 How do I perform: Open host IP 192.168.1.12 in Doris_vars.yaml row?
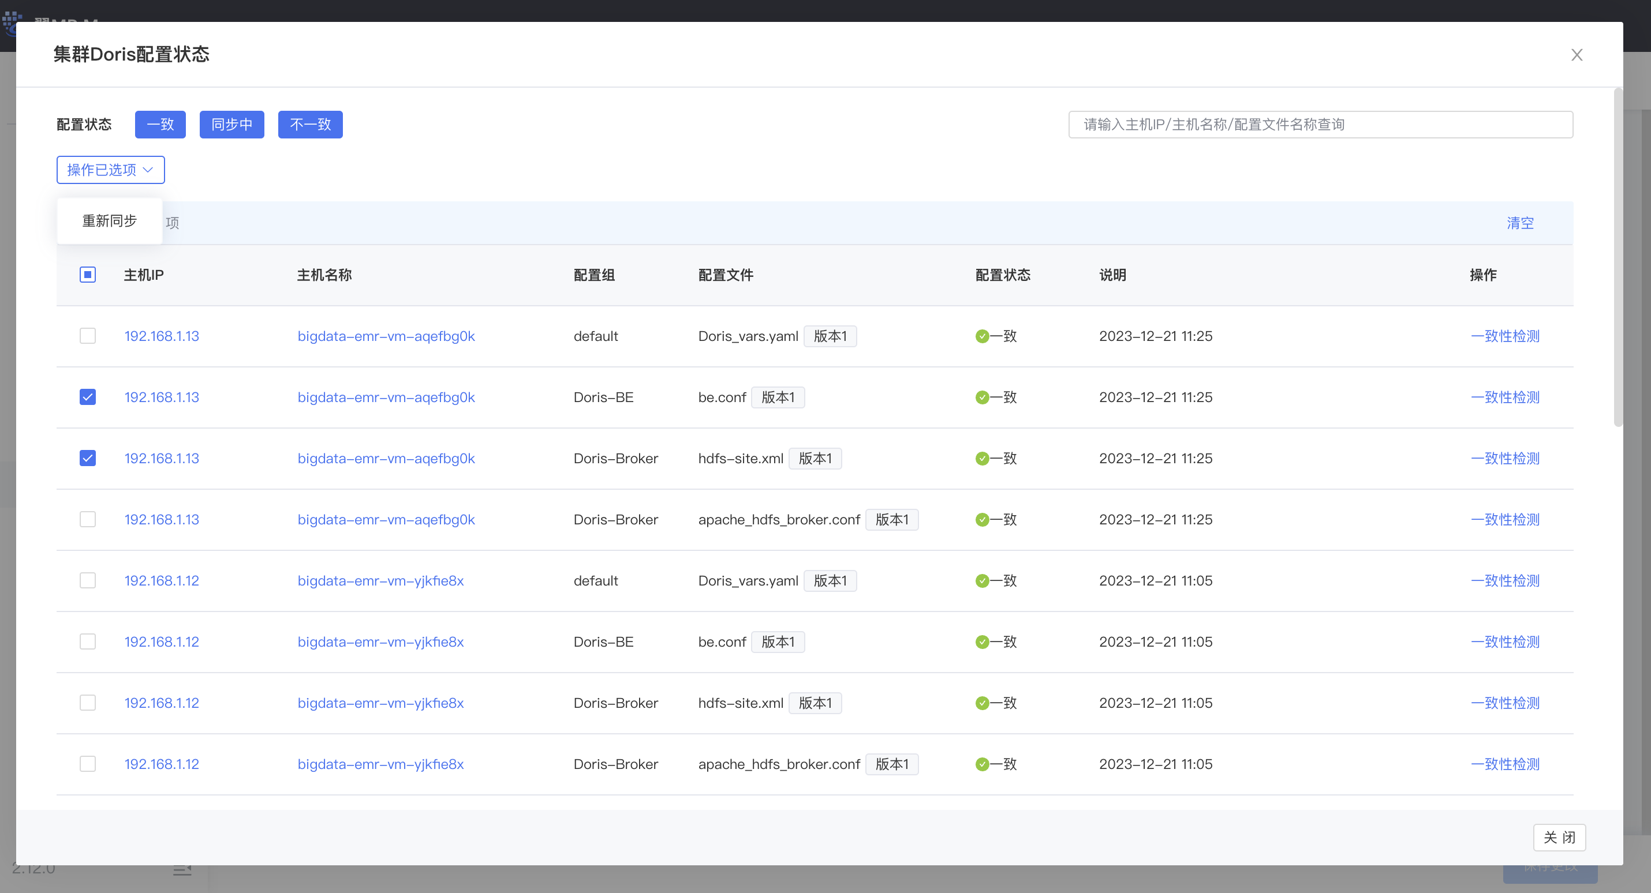click(162, 581)
